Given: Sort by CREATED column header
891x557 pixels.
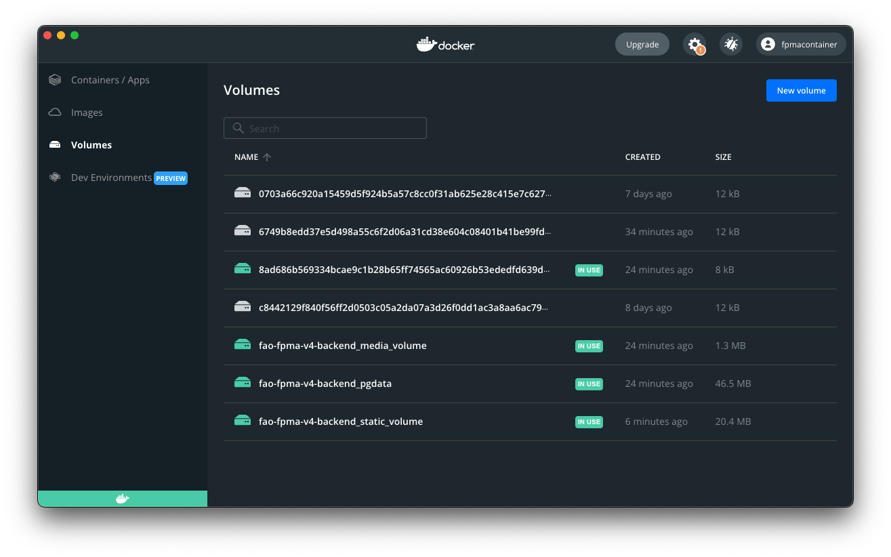Looking at the screenshot, I should coord(643,157).
